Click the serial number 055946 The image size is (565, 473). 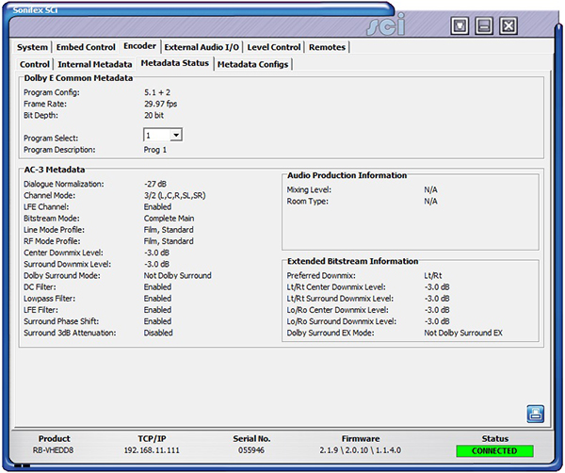coord(251,450)
